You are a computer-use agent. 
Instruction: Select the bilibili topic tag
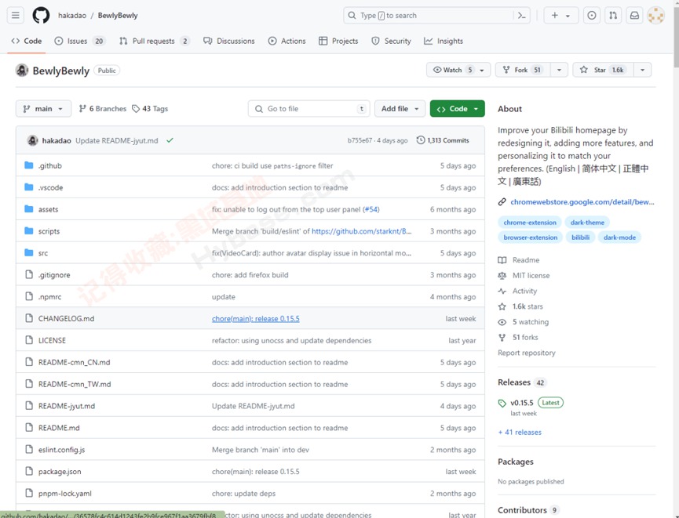point(580,237)
